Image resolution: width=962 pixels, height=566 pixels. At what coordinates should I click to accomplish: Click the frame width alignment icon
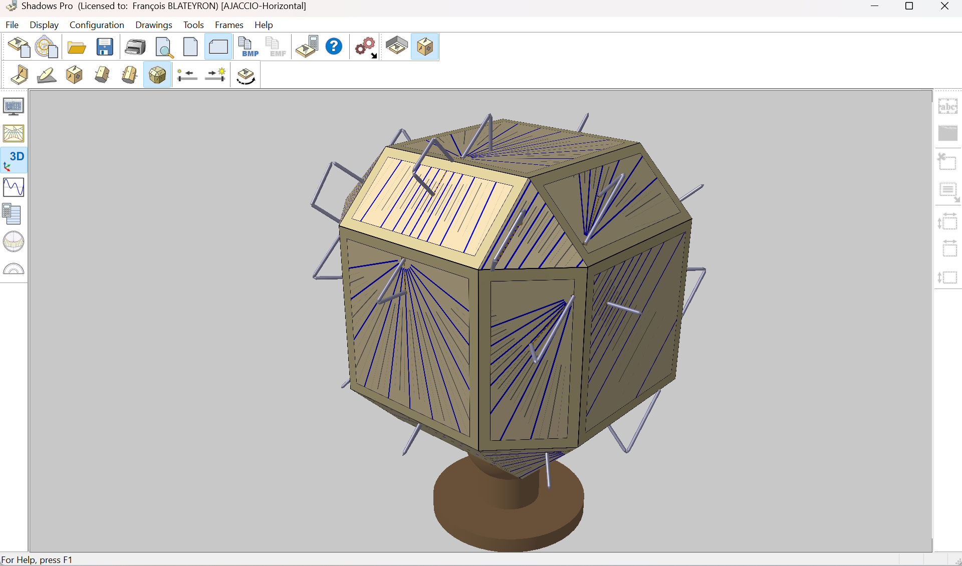(949, 248)
